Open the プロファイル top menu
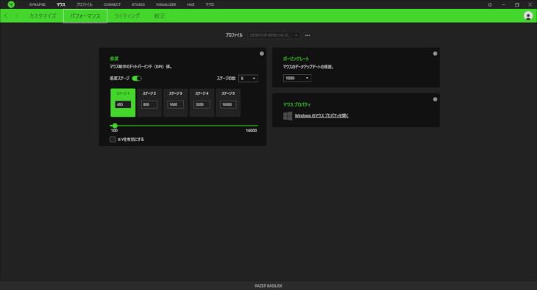This screenshot has width=537, height=290. point(85,4)
